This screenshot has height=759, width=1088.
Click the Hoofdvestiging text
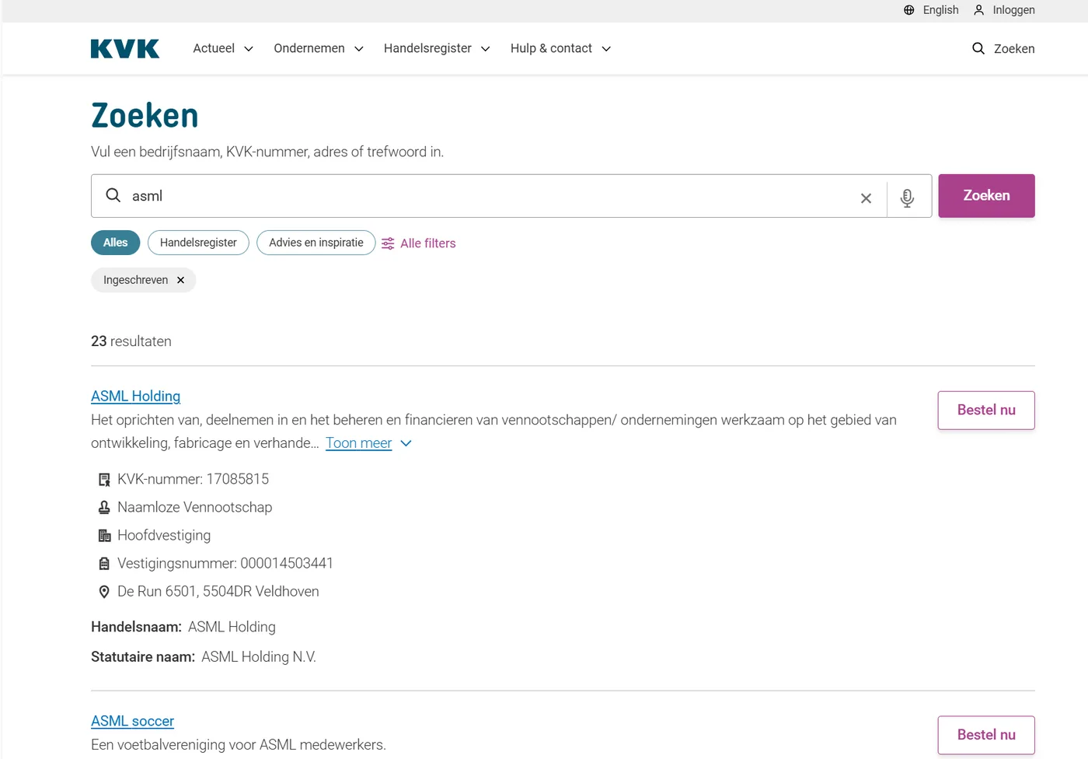pos(164,535)
